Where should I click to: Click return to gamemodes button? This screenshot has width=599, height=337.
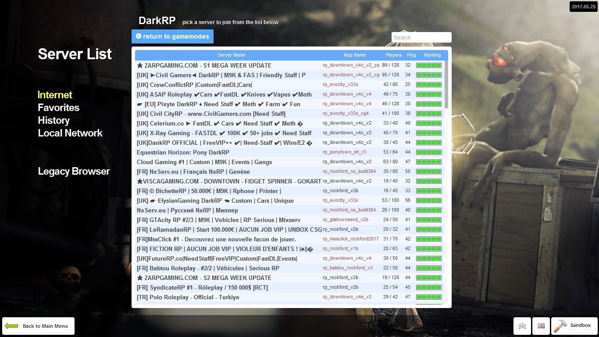click(x=172, y=36)
